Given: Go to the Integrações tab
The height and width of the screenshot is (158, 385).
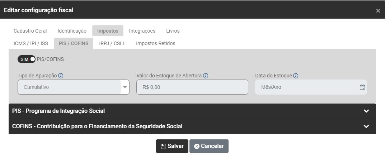Looking at the screenshot, I should [x=142, y=31].
